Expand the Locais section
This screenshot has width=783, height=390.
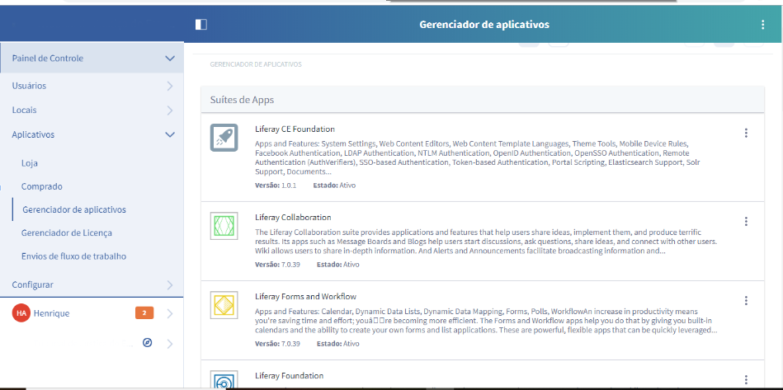pyautogui.click(x=169, y=110)
